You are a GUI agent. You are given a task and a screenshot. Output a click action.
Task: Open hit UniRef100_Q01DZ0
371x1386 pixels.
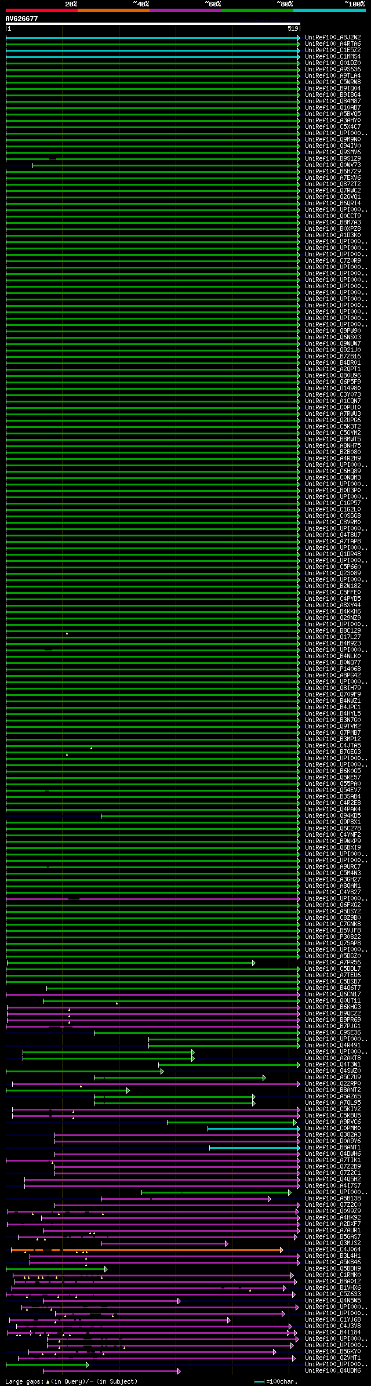(333, 63)
